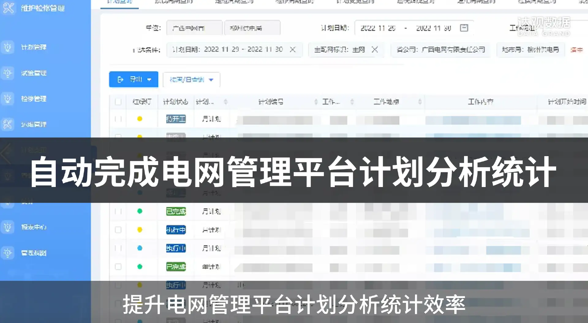Check the row checkbox for 待开工 plan
Viewport: 588px width, 323px height.
tap(118, 119)
